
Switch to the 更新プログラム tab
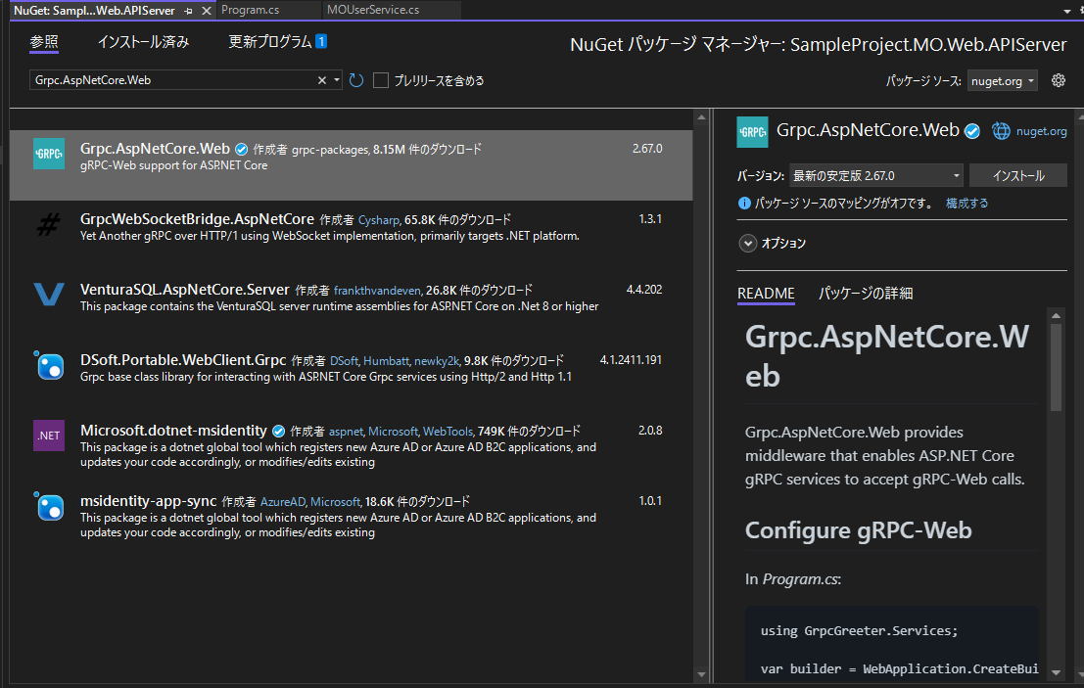point(270,41)
